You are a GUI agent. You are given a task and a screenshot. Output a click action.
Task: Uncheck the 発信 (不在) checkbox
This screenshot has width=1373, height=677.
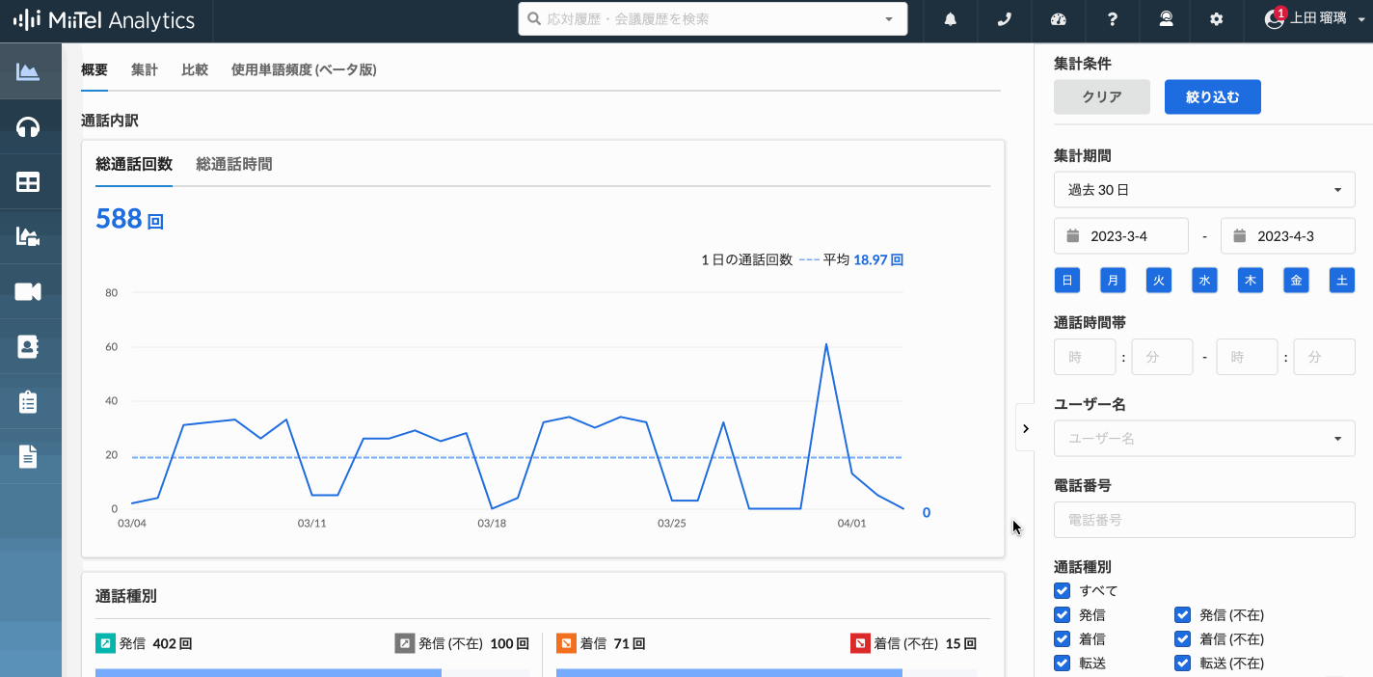1182,614
